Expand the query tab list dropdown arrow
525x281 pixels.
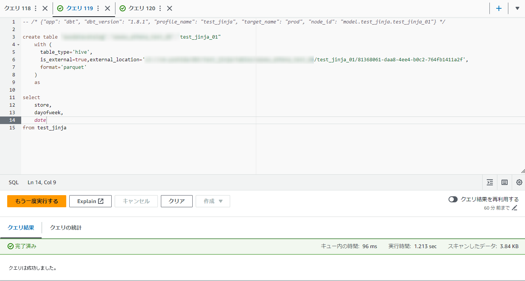pos(517,8)
